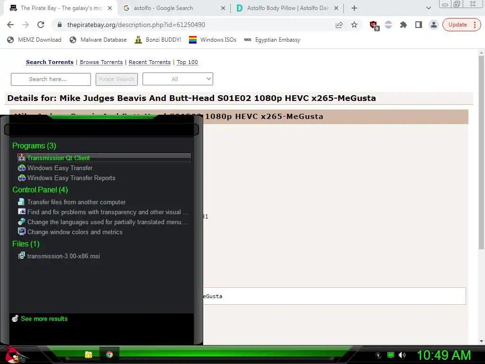Click the browser back arrow
The height and width of the screenshot is (364, 485).
coord(10,25)
